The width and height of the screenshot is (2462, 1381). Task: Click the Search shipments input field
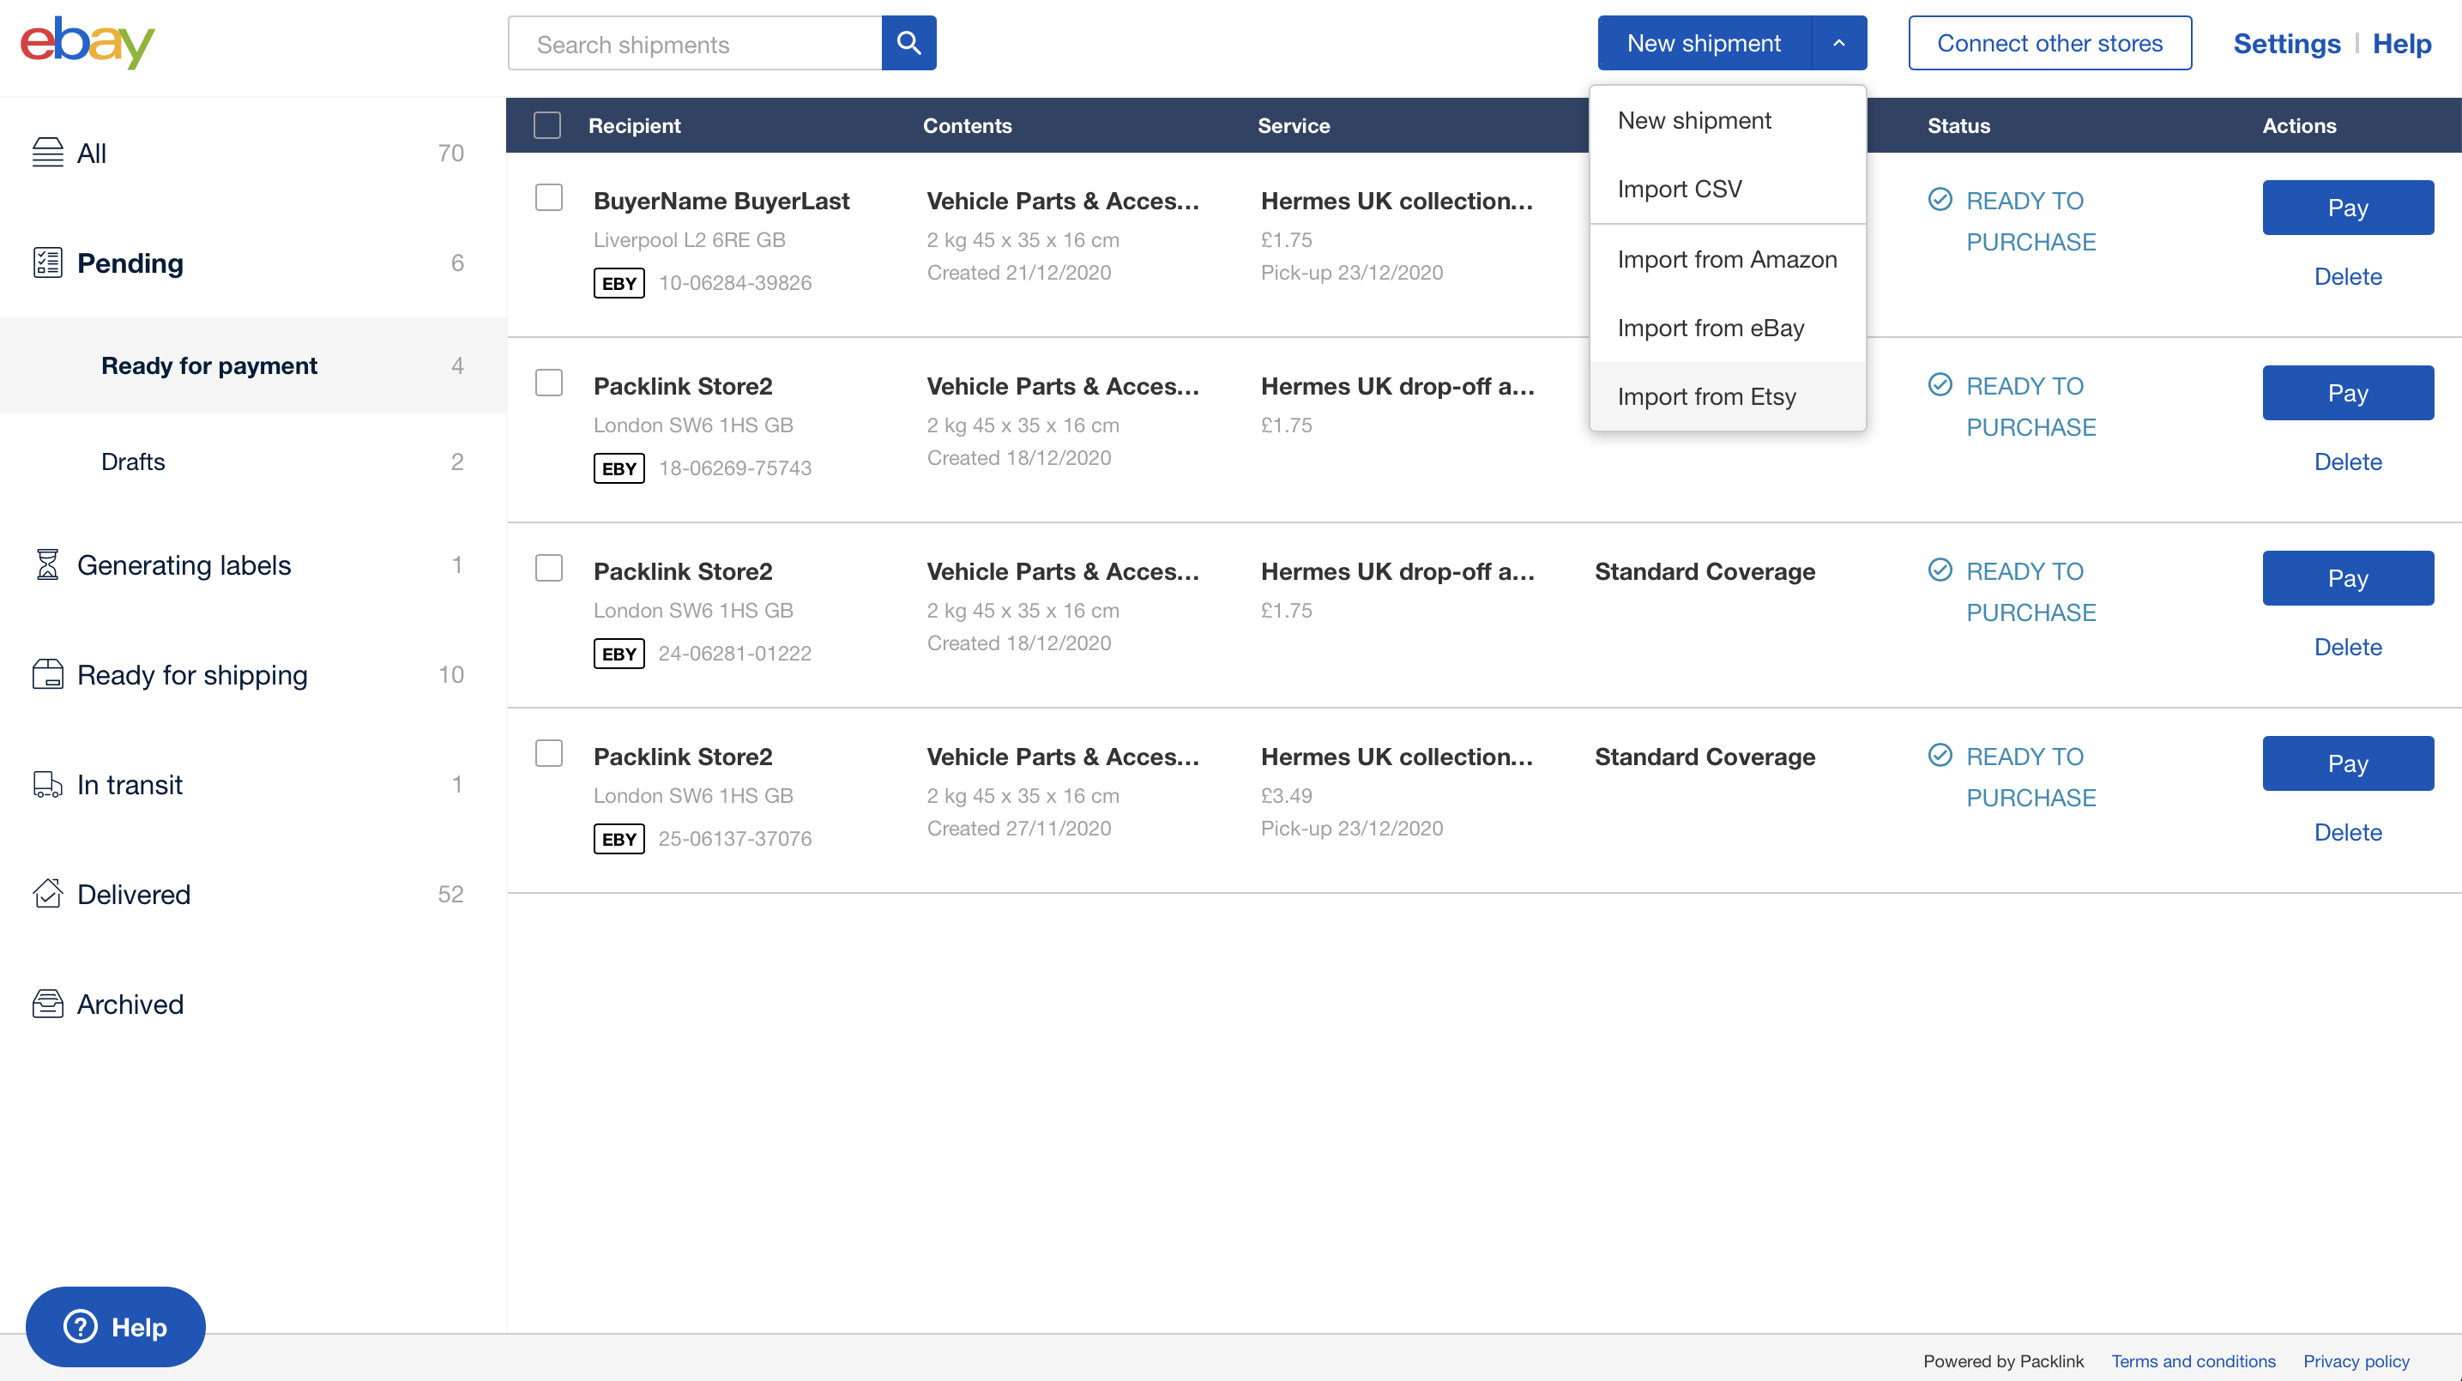pos(695,43)
